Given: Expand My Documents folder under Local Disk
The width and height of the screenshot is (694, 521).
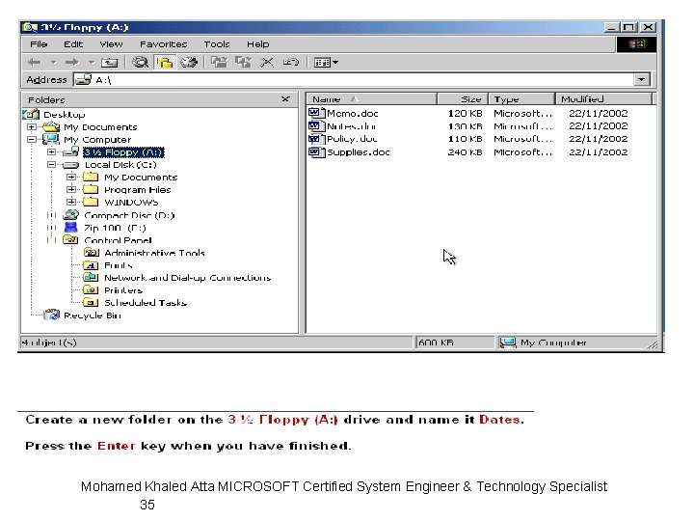Looking at the screenshot, I should tap(70, 178).
